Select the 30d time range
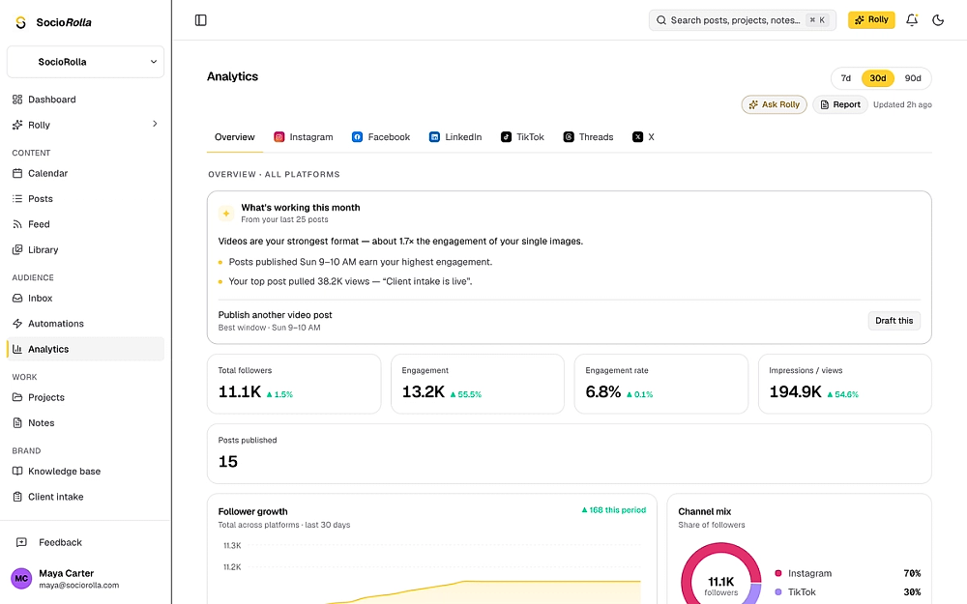 pyautogui.click(x=878, y=78)
